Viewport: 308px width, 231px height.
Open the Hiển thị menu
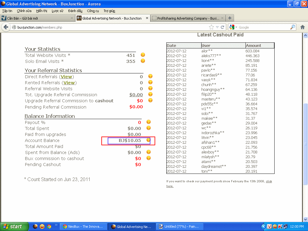coord(42,11)
